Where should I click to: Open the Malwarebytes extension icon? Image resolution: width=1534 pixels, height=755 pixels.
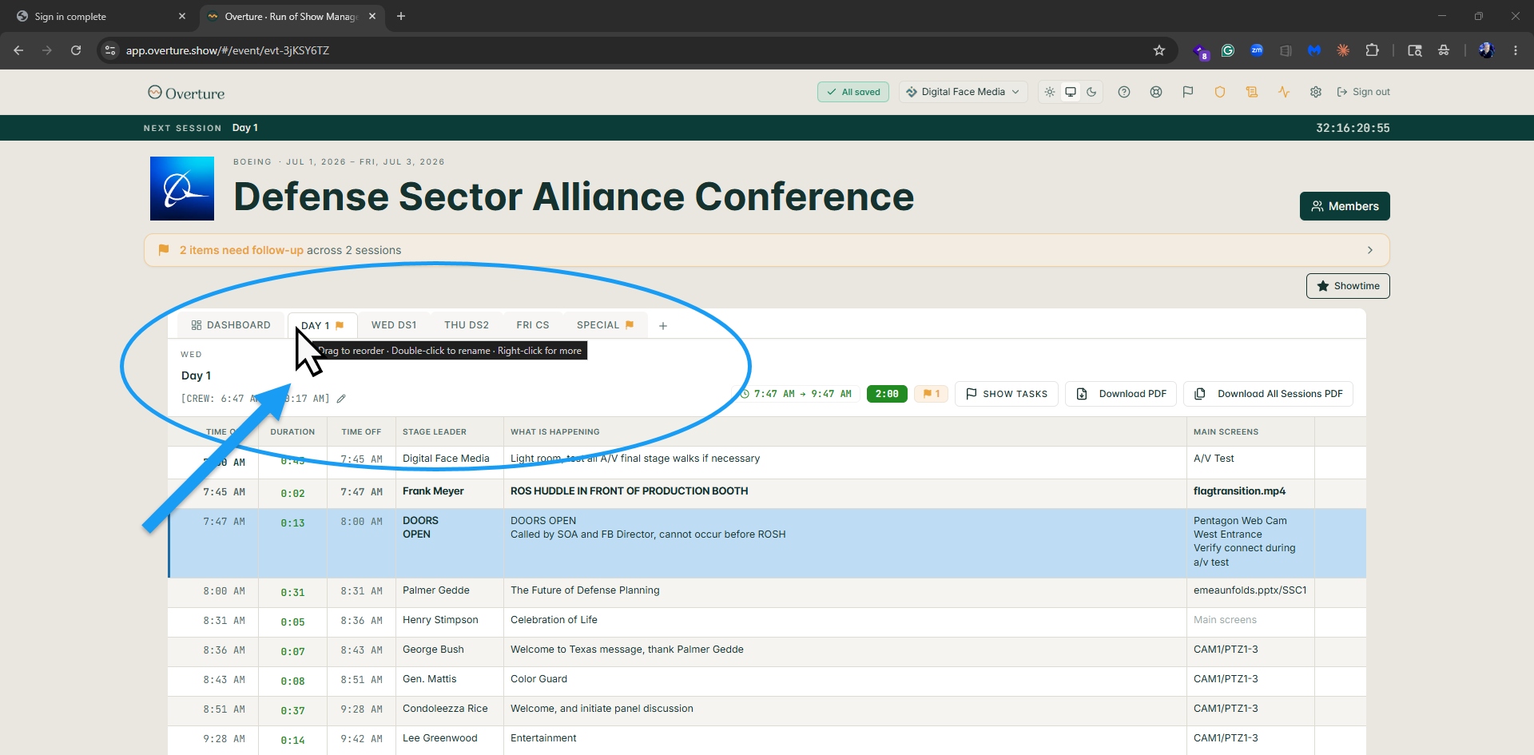click(x=1314, y=50)
